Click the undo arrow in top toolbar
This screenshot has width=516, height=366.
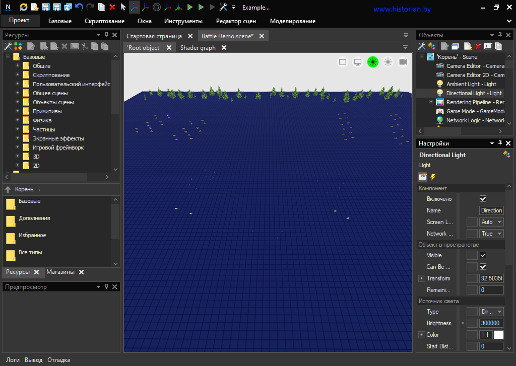(x=79, y=7)
